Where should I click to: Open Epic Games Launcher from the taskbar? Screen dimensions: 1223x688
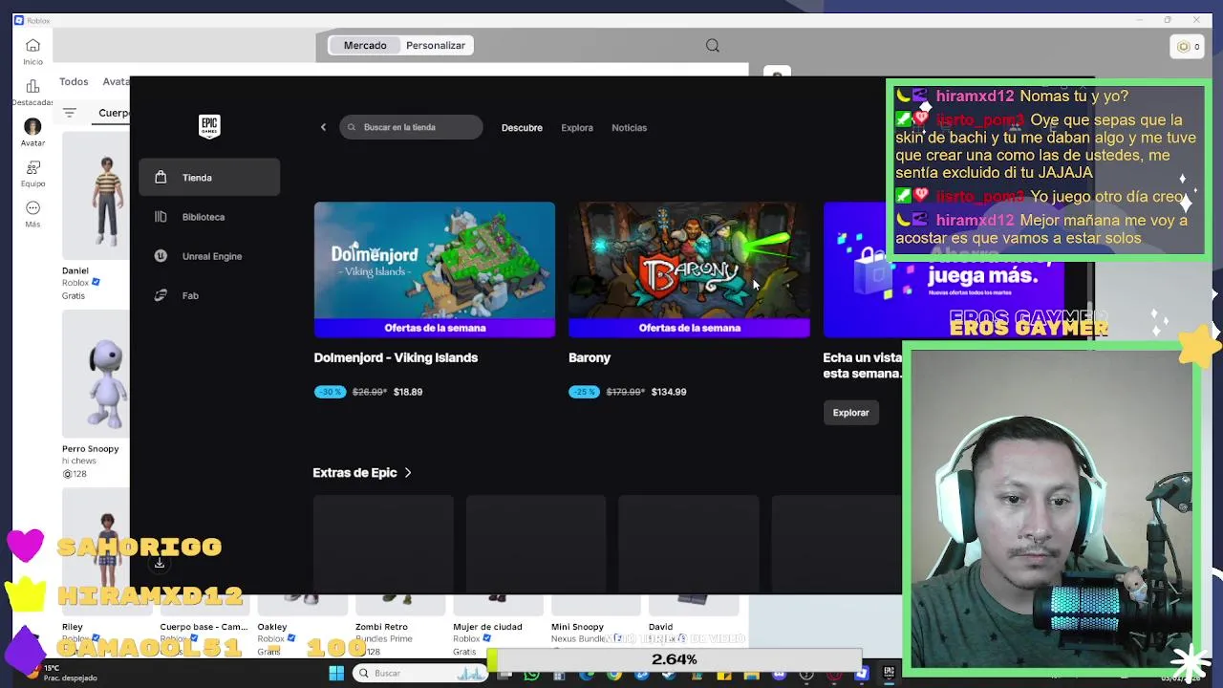(x=889, y=673)
